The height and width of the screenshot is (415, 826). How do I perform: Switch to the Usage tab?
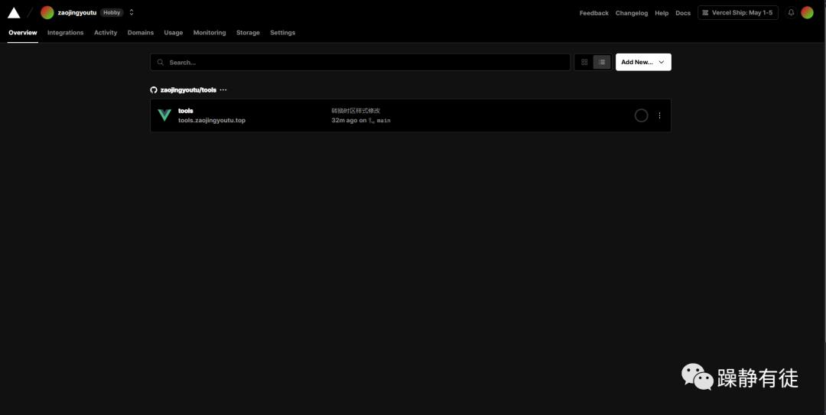(174, 33)
